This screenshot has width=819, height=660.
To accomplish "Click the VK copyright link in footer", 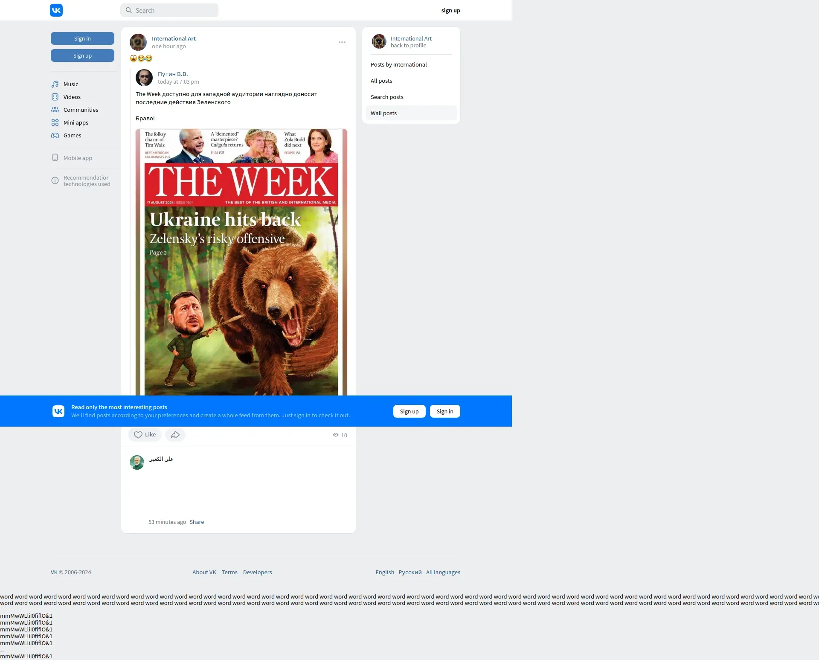I will [x=54, y=572].
